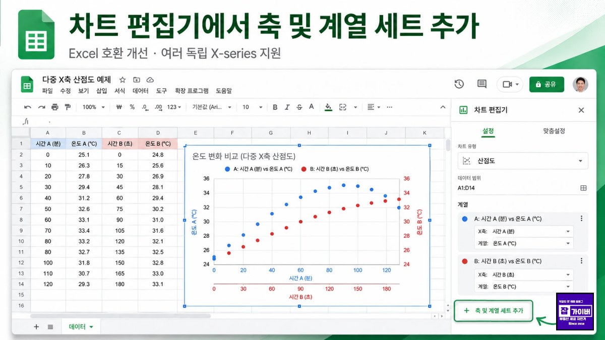
Task: Click chart title 온도 변화 비교
Action: [244, 156]
